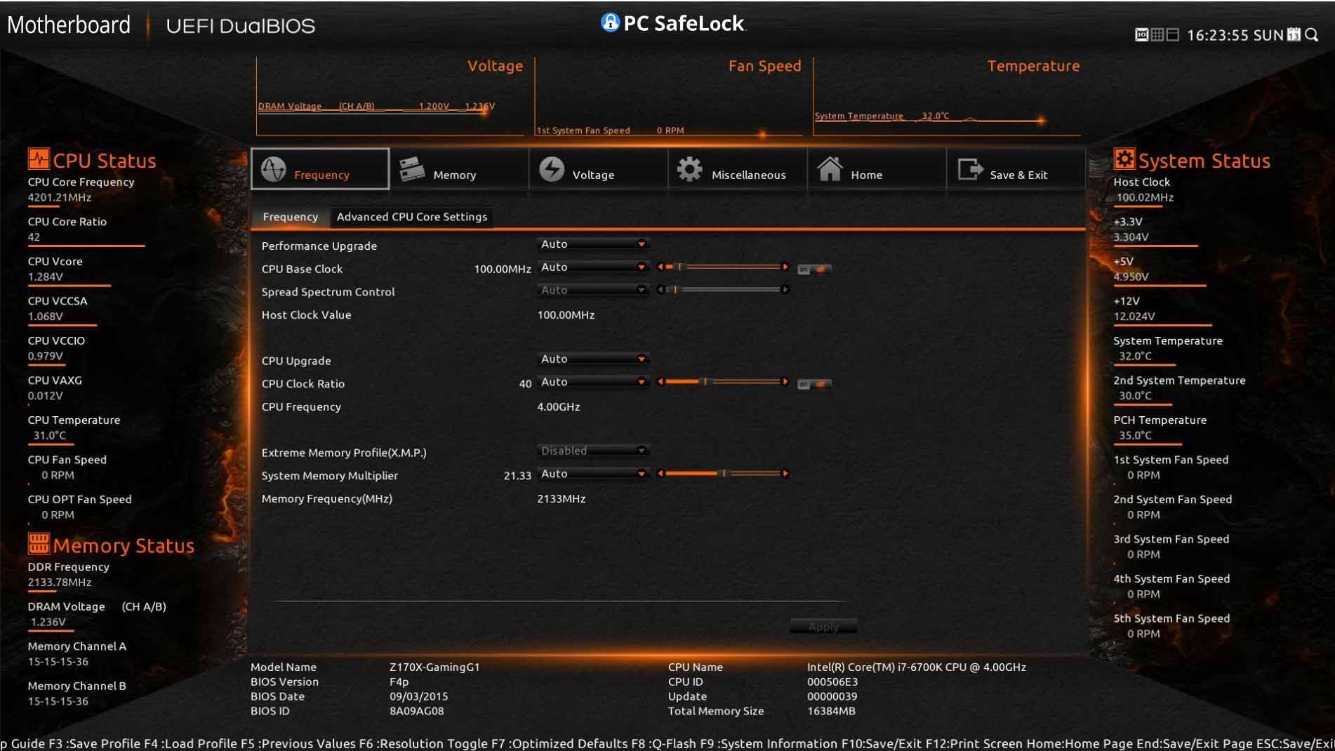Click the System Memory Multiplier slider track
This screenshot has width=1335, height=751.
[722, 474]
